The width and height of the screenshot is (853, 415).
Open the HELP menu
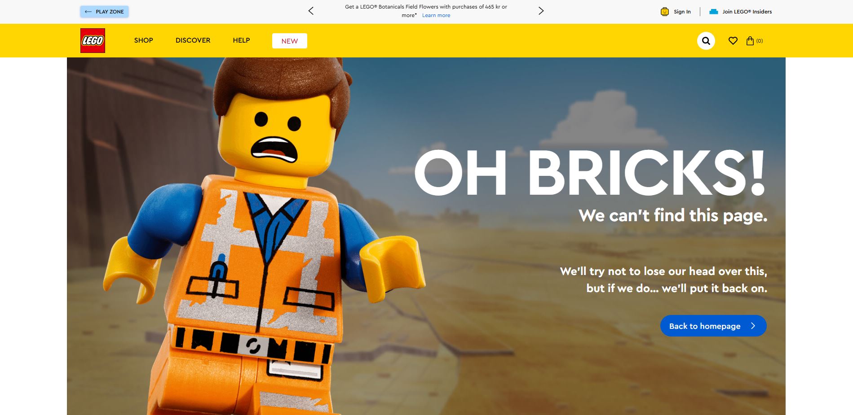[x=242, y=40]
